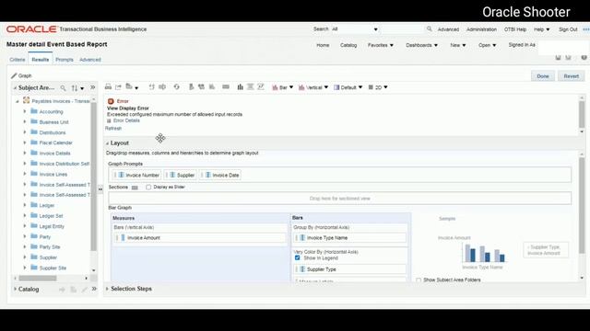Click the Supplier Type column icon
The height and width of the screenshot is (331, 590).
tap(302, 269)
